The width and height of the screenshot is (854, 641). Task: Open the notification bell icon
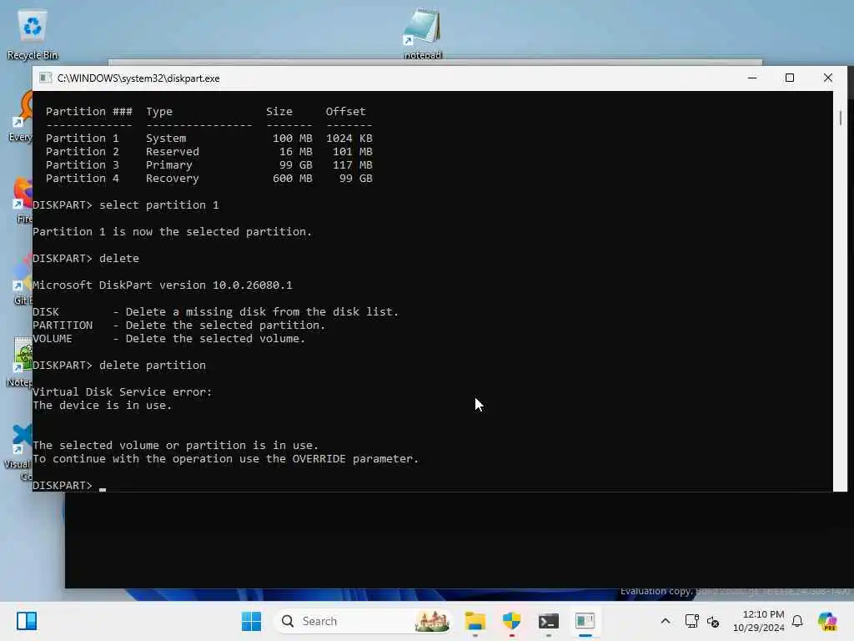[x=797, y=621]
